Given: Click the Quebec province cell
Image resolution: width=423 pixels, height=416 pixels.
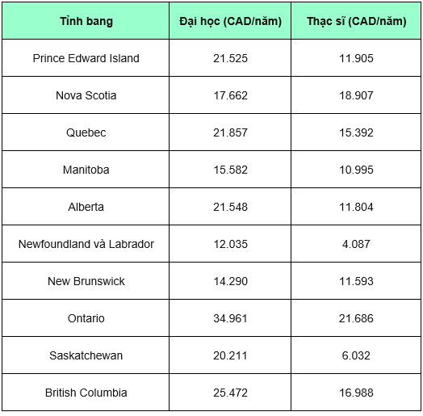Looking at the screenshot, I should (86, 132).
